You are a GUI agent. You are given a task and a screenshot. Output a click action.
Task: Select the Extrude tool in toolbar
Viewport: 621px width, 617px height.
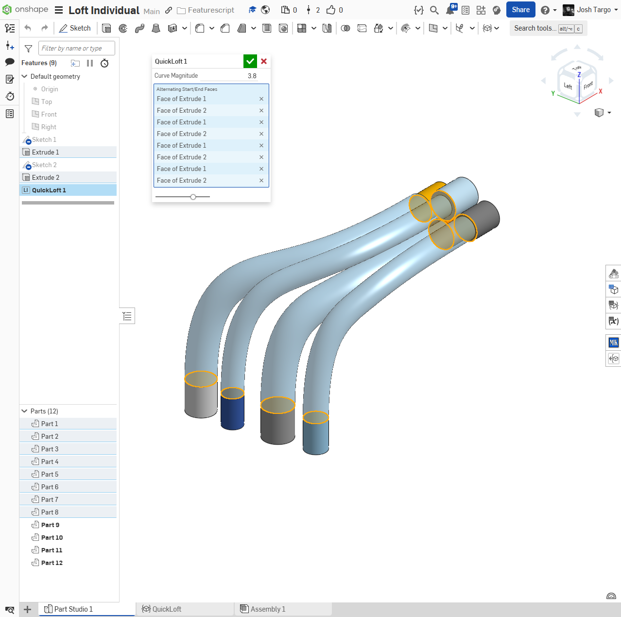[x=106, y=28]
